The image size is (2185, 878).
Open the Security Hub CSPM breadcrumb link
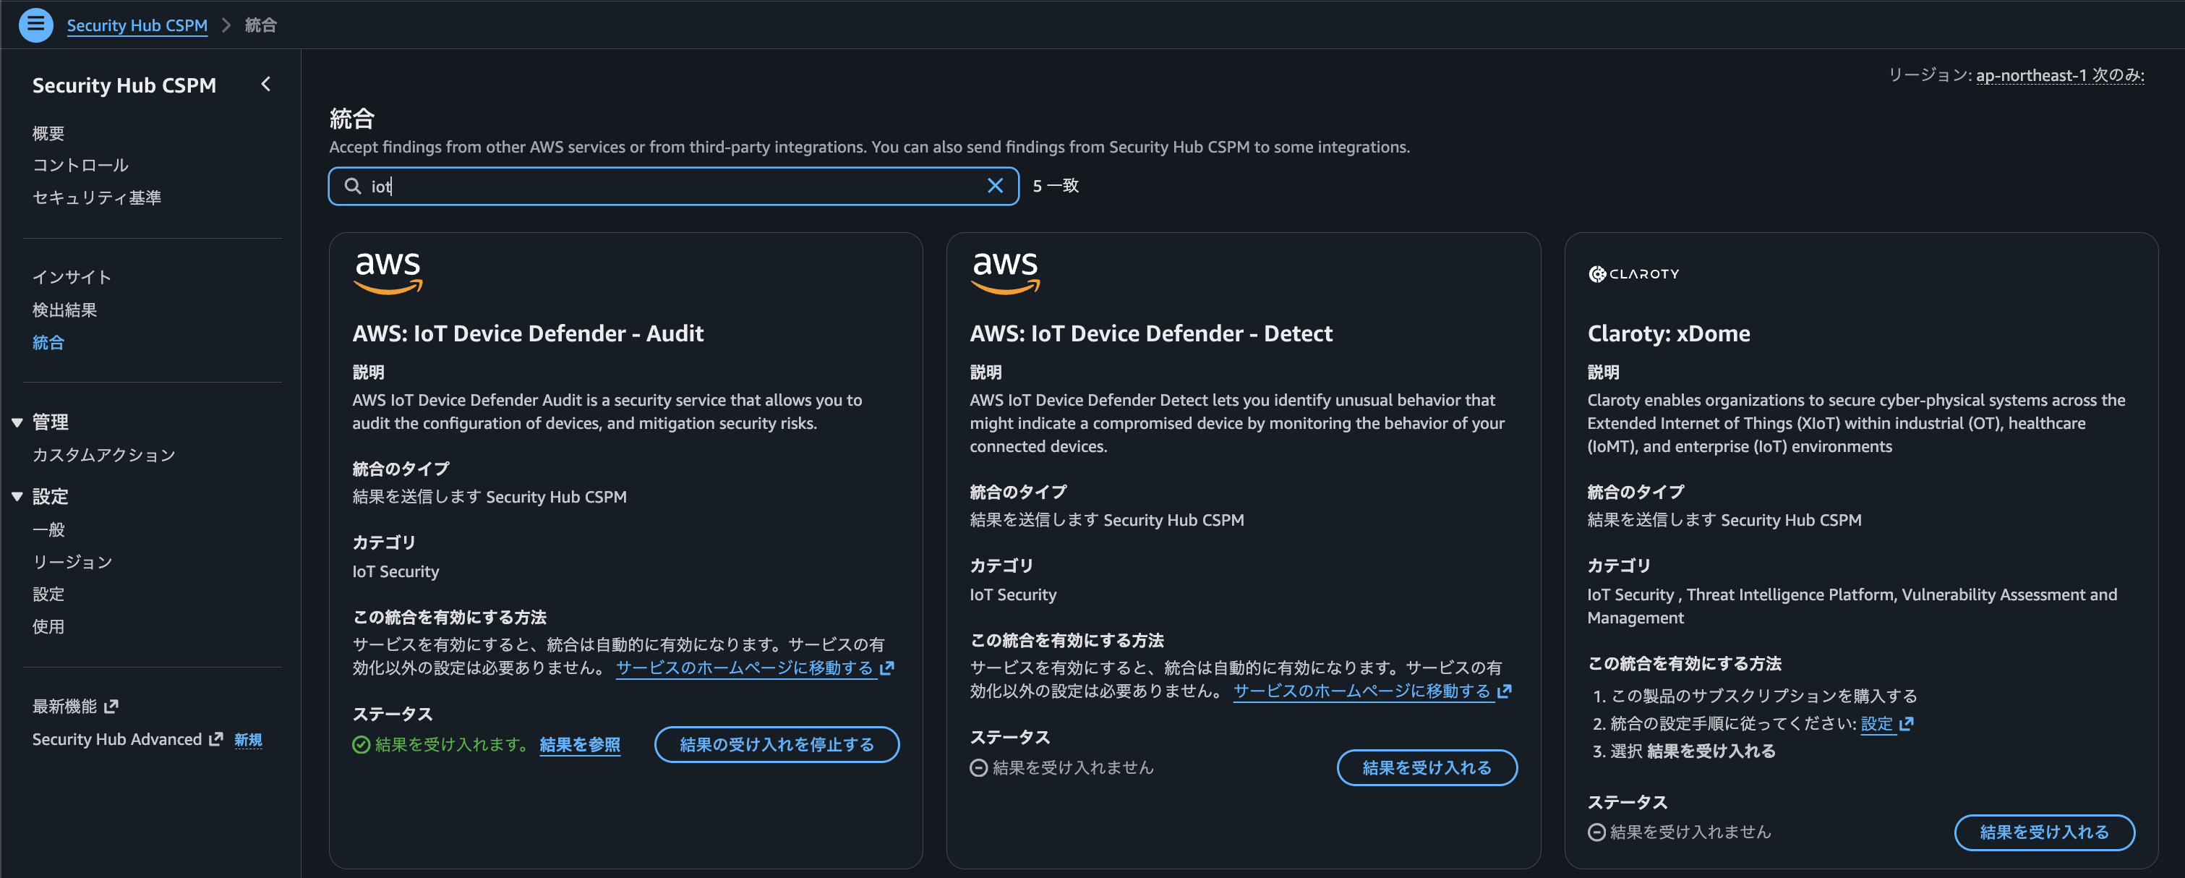tap(137, 25)
